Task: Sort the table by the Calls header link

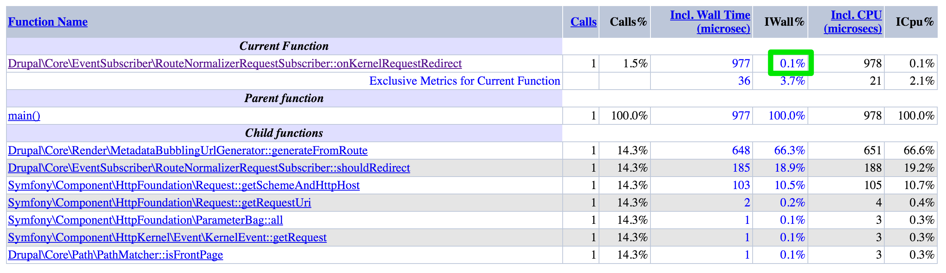Action: tap(583, 22)
